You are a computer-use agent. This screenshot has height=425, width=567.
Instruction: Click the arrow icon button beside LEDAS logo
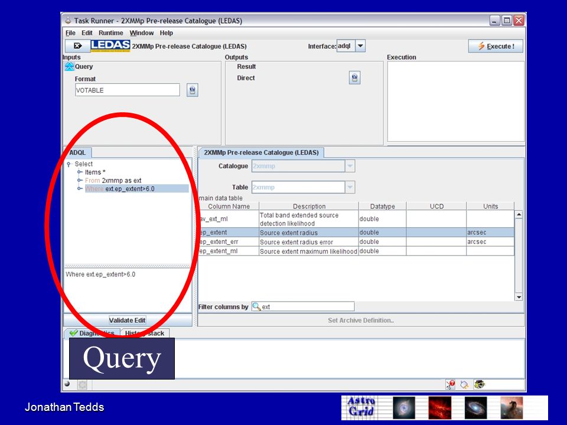[77, 46]
